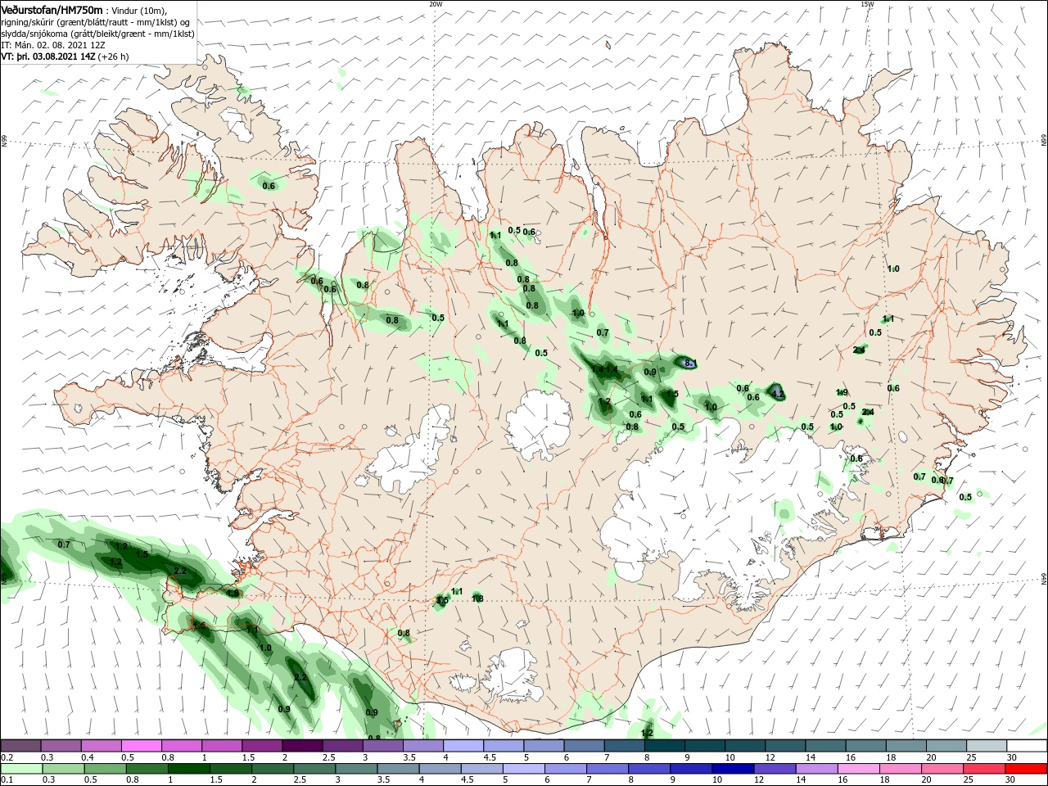
Task: Click the '1.2' value off the south coast
Action: [x=647, y=733]
